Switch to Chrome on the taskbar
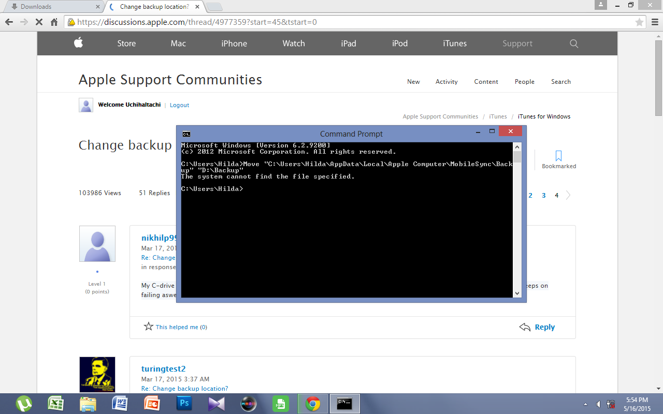 tap(312, 404)
